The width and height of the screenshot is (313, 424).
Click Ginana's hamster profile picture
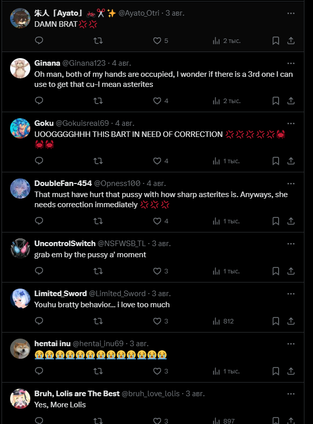20,68
